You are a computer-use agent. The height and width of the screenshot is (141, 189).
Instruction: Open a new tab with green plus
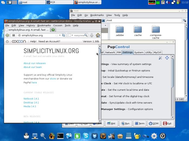coord(53,30)
